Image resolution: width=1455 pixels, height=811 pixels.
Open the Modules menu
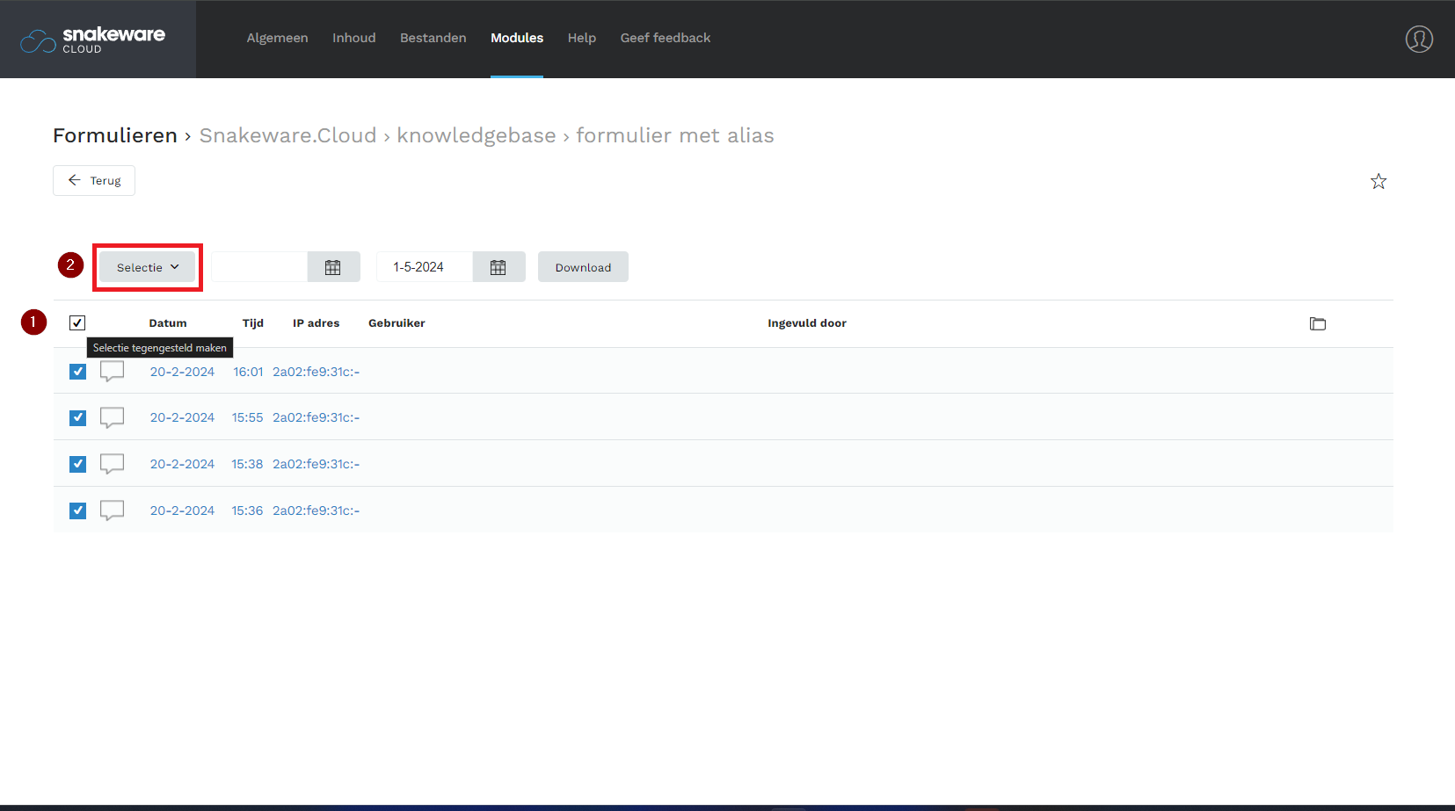(517, 38)
